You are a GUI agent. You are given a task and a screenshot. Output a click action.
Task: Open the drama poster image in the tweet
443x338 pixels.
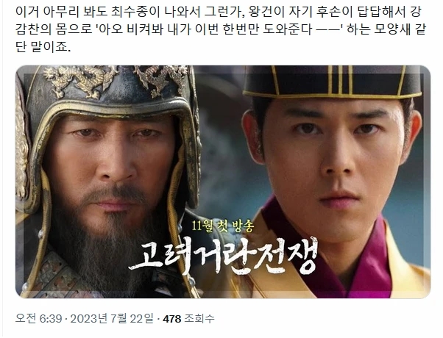[x=223, y=181]
